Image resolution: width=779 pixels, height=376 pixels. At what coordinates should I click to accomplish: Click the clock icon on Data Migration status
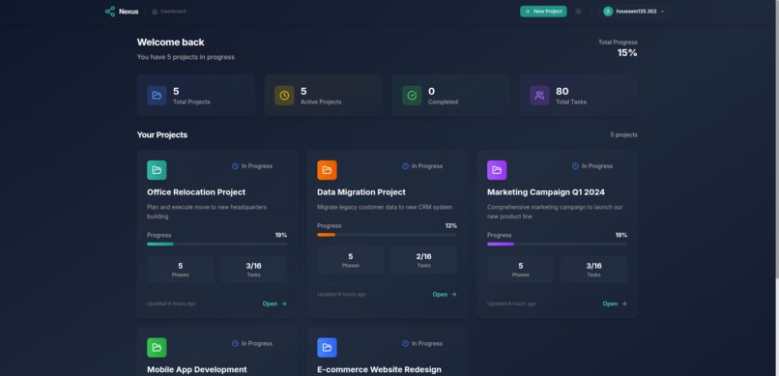[405, 166]
